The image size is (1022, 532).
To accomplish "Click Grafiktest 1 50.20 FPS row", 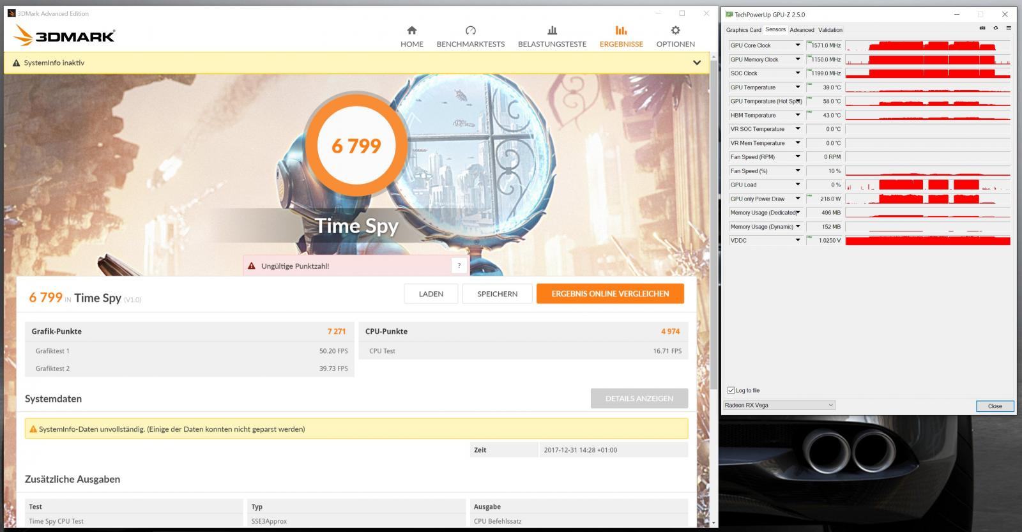I will (190, 351).
